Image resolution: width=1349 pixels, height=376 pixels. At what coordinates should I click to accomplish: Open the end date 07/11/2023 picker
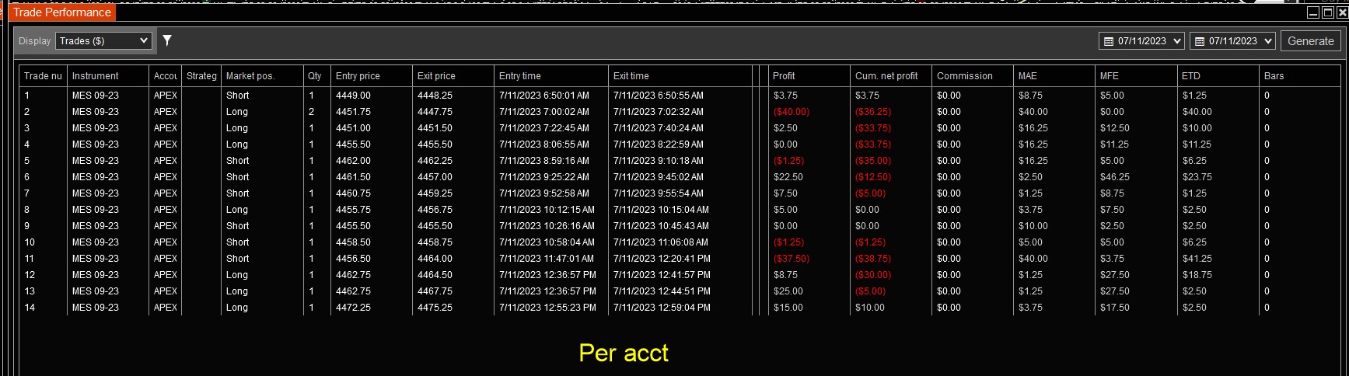(1232, 41)
